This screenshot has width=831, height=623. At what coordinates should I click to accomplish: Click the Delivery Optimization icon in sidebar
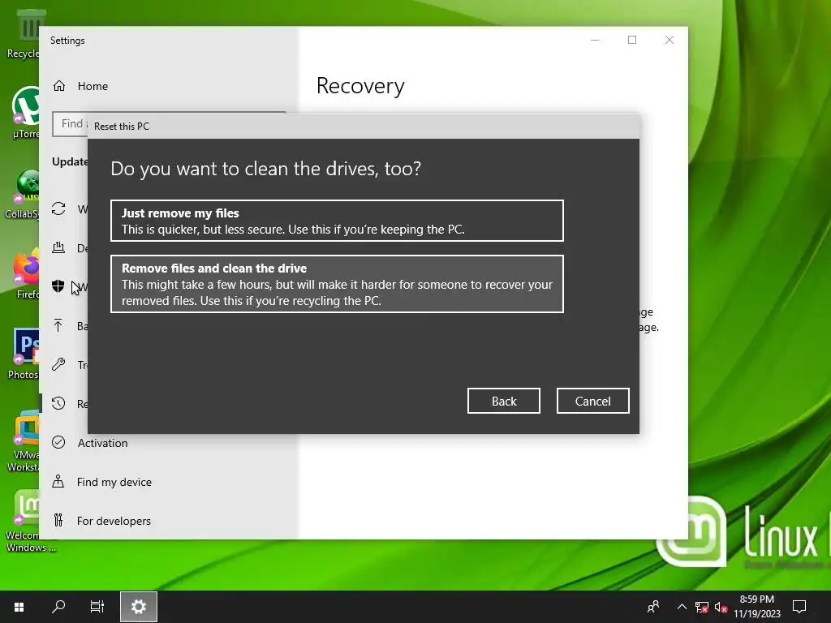click(x=58, y=247)
